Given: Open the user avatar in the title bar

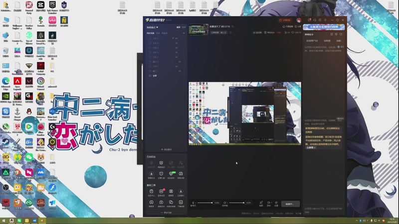Looking at the screenshot, I should 299,20.
